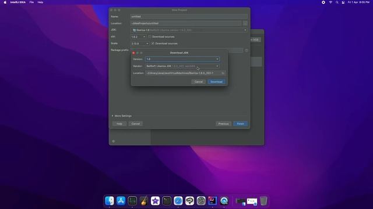Open the white minimized window thumbnail in Dock
The image size is (373, 209).
pos(252,201)
